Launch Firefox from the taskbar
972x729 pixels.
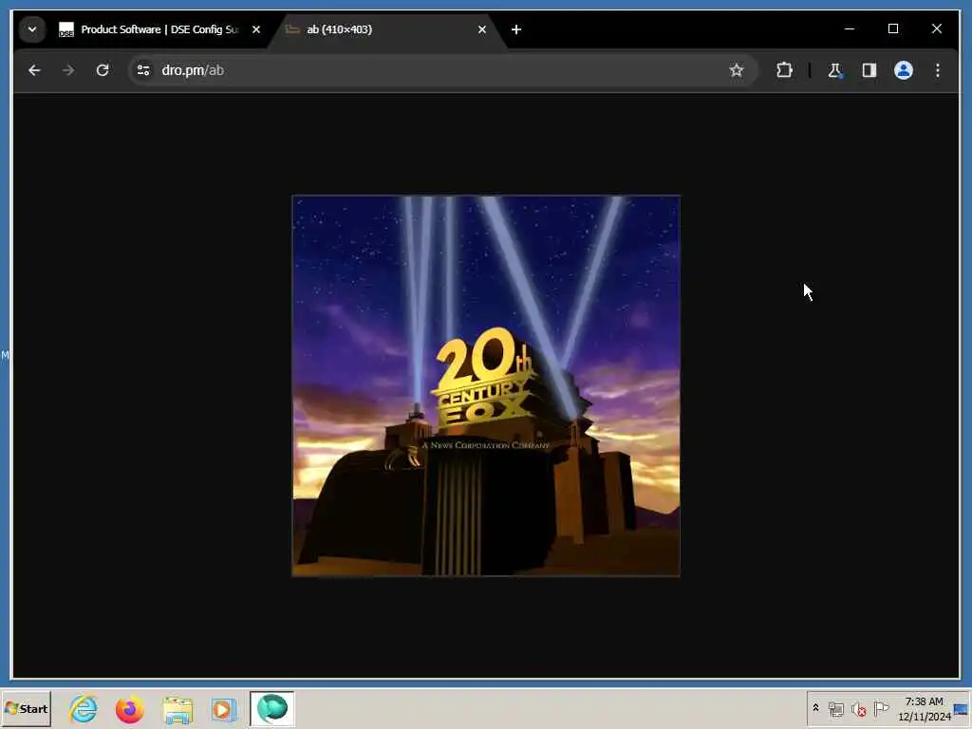[x=129, y=708]
